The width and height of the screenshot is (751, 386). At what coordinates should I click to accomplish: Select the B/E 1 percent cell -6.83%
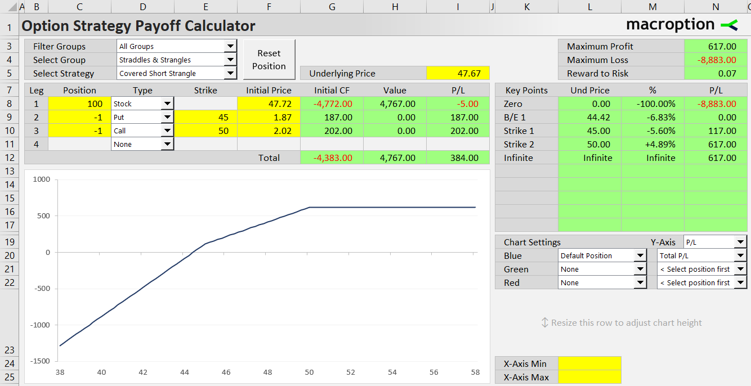click(652, 117)
